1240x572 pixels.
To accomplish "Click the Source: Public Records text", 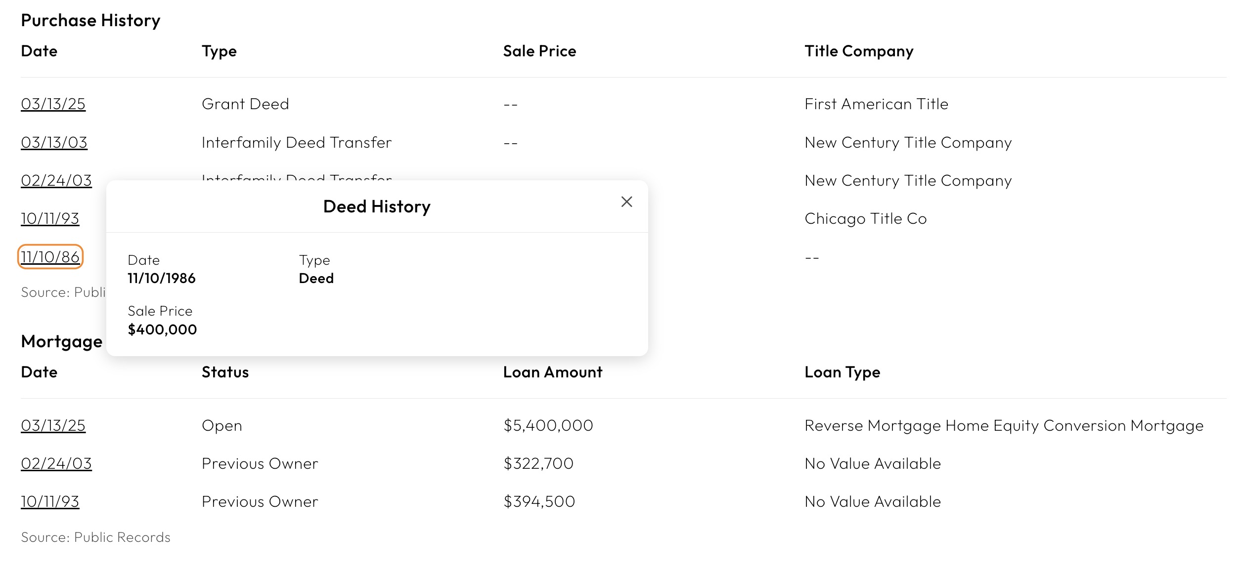I will point(95,537).
